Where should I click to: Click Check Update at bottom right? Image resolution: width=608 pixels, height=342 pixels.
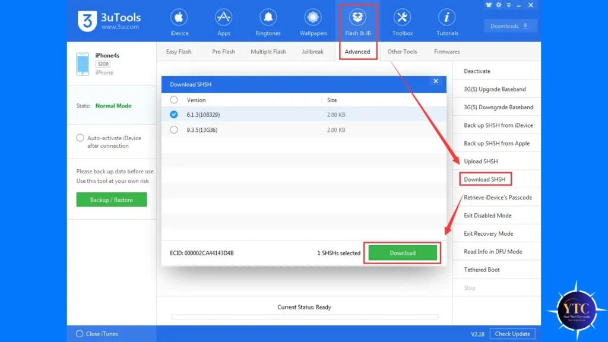click(x=512, y=334)
